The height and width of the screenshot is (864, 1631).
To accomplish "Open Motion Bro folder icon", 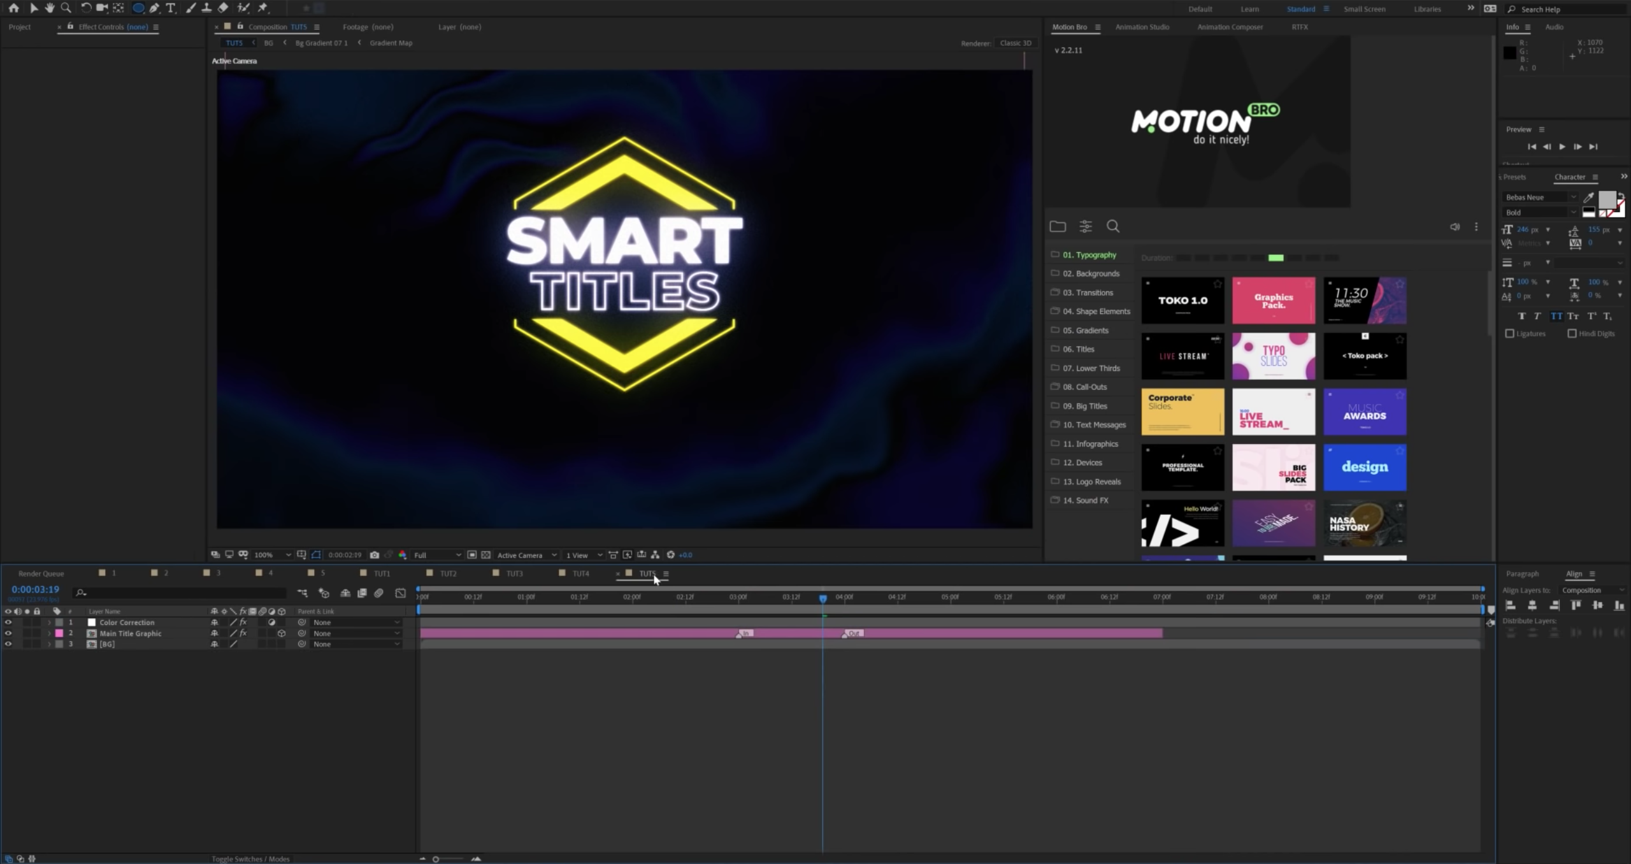I will tap(1058, 226).
